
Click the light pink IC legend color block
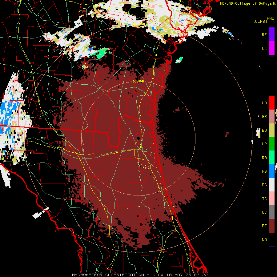(x=272, y=199)
